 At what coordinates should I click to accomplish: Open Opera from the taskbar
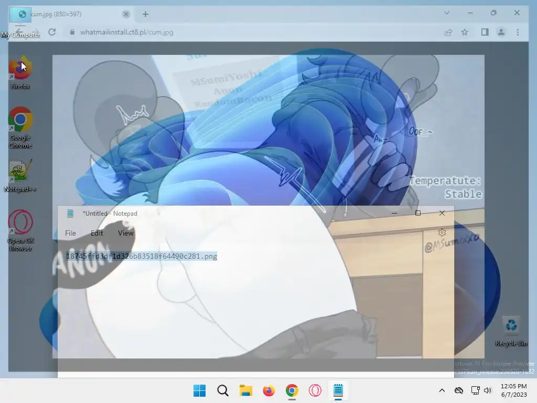(315, 390)
